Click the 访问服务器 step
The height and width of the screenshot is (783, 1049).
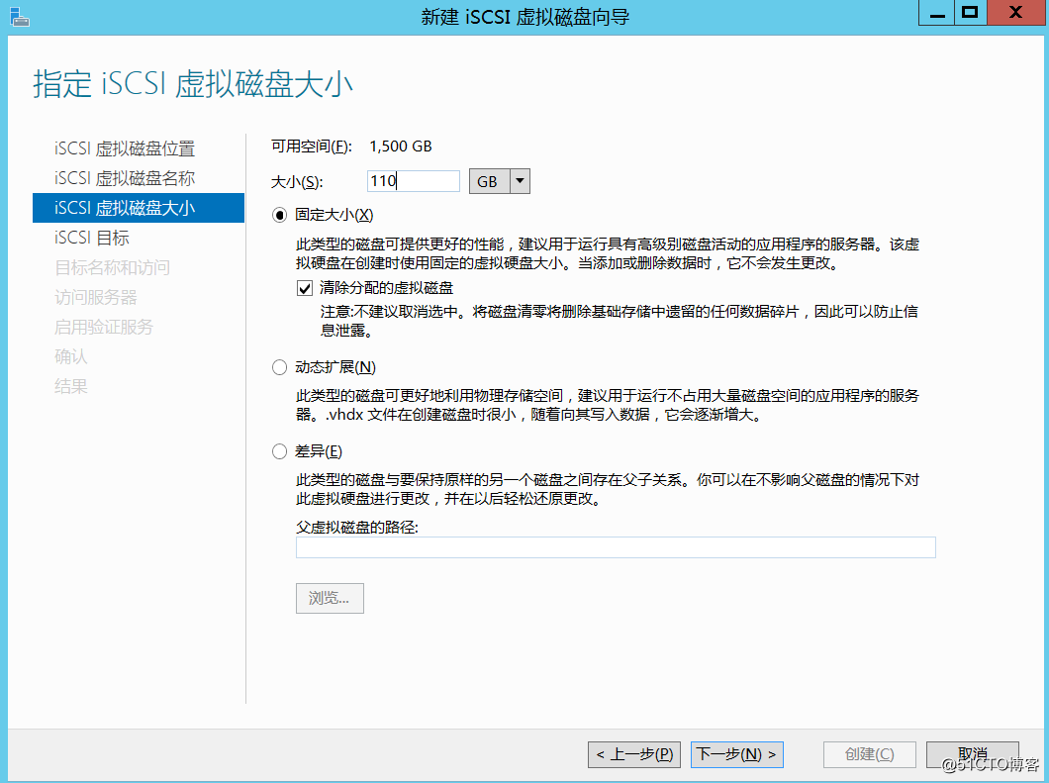[x=95, y=297]
